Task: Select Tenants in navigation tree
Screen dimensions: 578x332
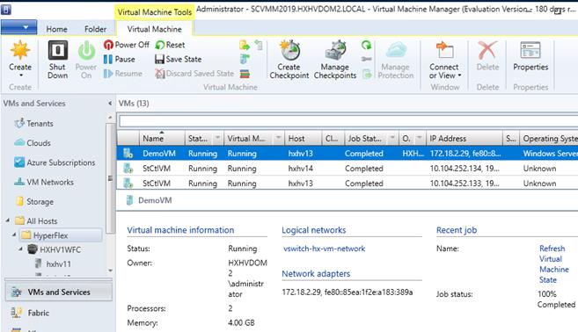Action: [x=40, y=123]
